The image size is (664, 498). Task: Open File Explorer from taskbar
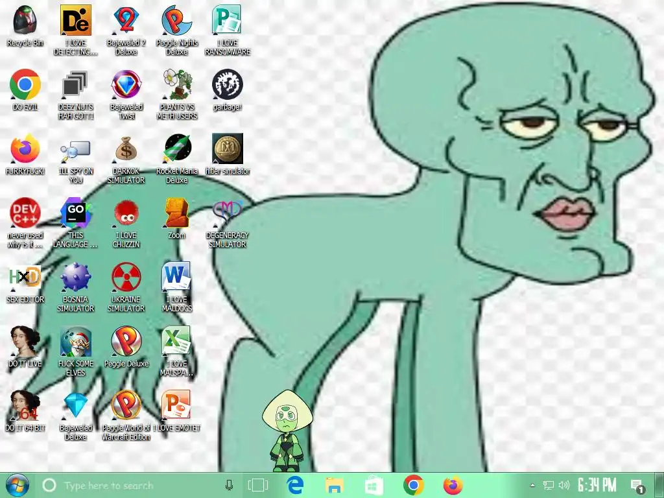click(x=335, y=485)
